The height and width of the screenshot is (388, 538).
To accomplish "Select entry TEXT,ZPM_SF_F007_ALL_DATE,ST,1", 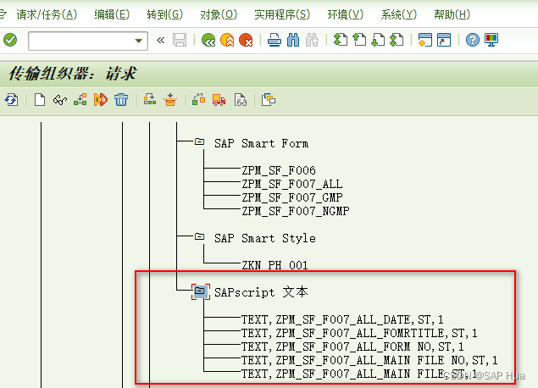I will (x=342, y=319).
